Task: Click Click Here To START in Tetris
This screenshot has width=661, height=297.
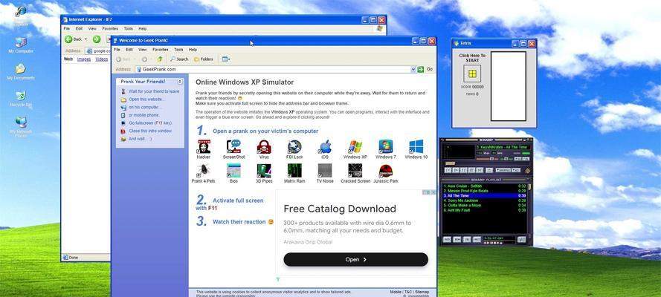Action: pos(472,58)
